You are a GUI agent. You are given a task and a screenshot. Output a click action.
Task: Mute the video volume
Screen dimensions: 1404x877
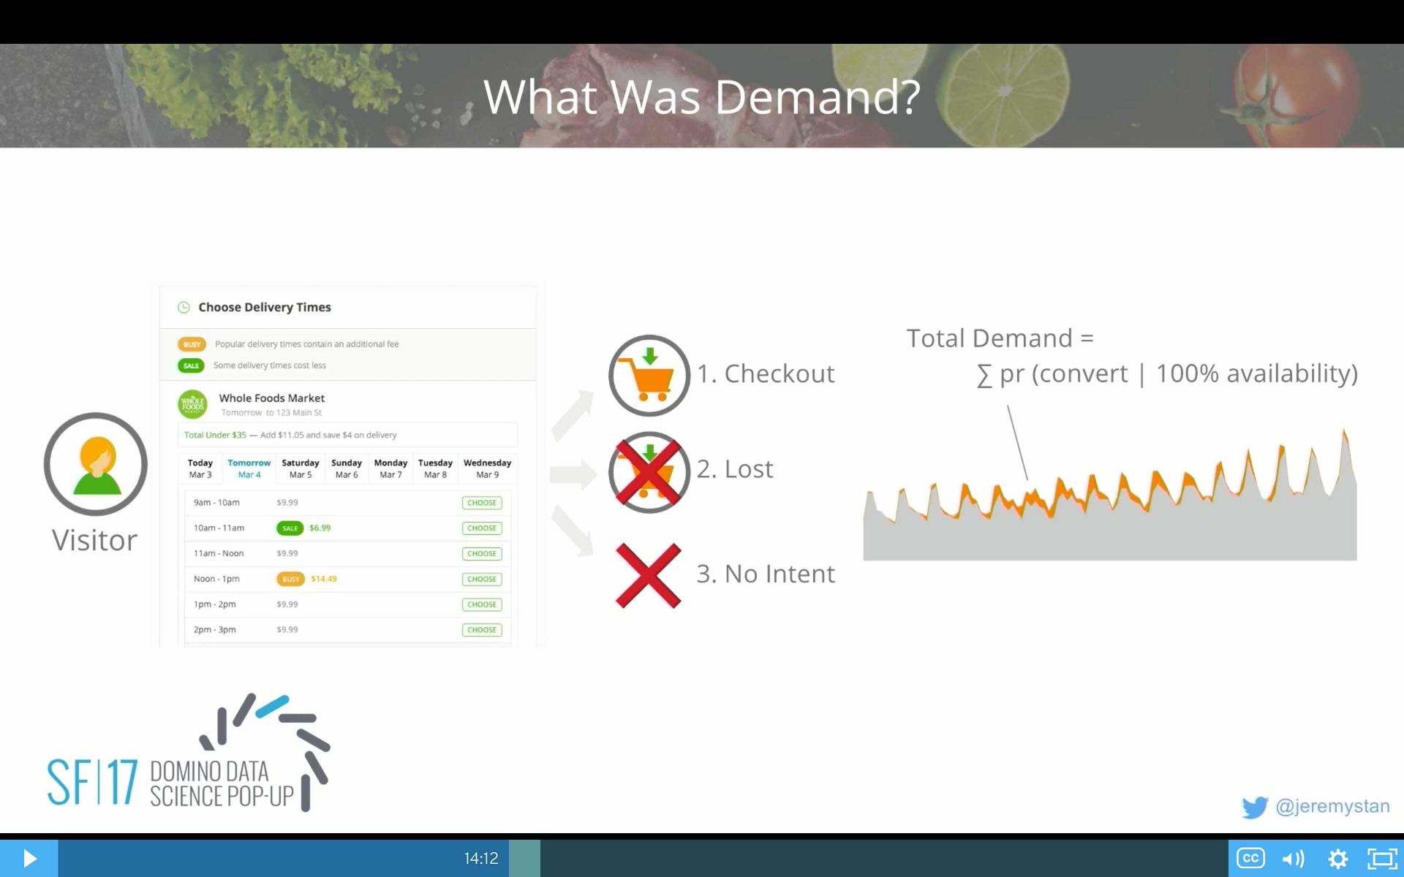click(x=1293, y=858)
